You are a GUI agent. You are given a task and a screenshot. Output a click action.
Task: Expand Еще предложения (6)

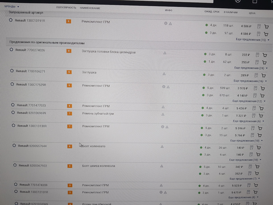249,121
